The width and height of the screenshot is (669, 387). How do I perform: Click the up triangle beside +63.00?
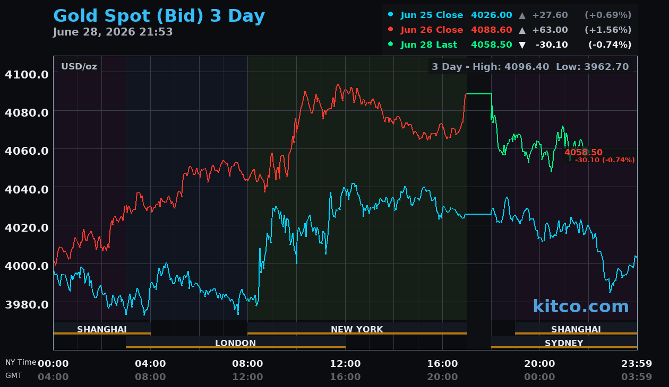(522, 30)
